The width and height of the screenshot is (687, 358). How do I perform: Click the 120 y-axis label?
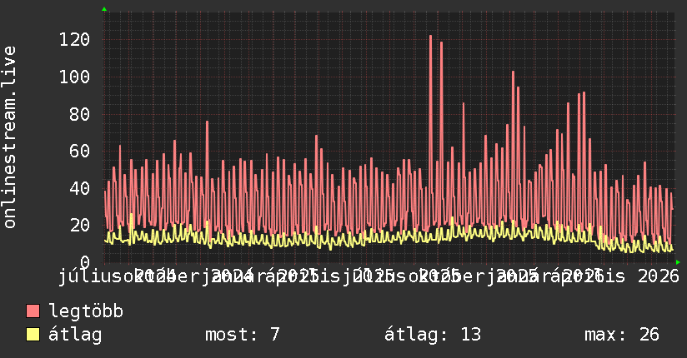74,40
